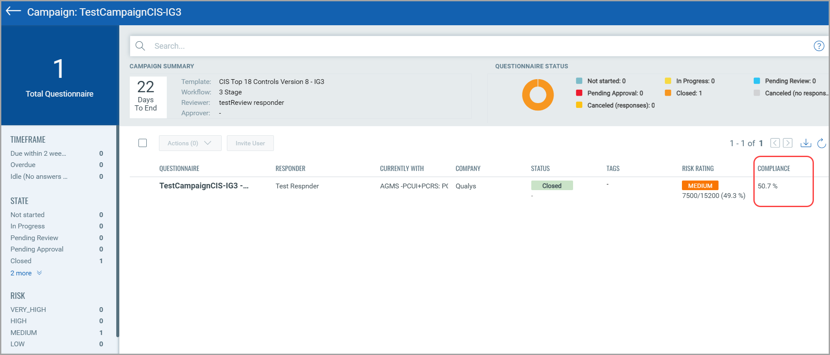Open the TestCampaignCIS-IG3 questionnaire row
This screenshot has width=830, height=355.
click(x=204, y=186)
